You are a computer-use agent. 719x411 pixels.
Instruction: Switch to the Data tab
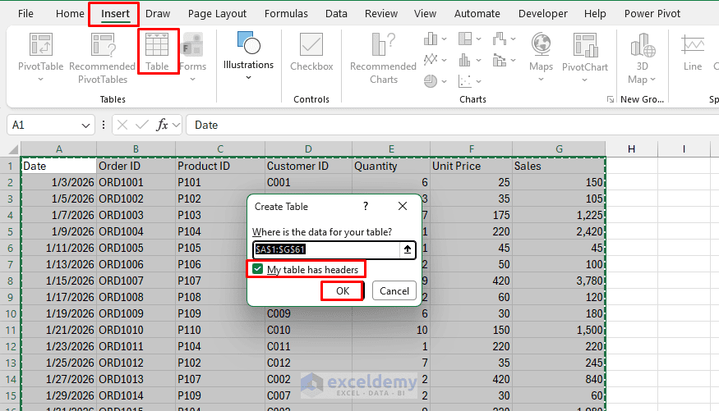pyautogui.click(x=336, y=14)
